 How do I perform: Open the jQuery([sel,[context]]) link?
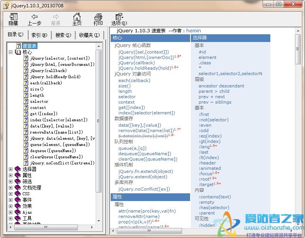click(143, 52)
